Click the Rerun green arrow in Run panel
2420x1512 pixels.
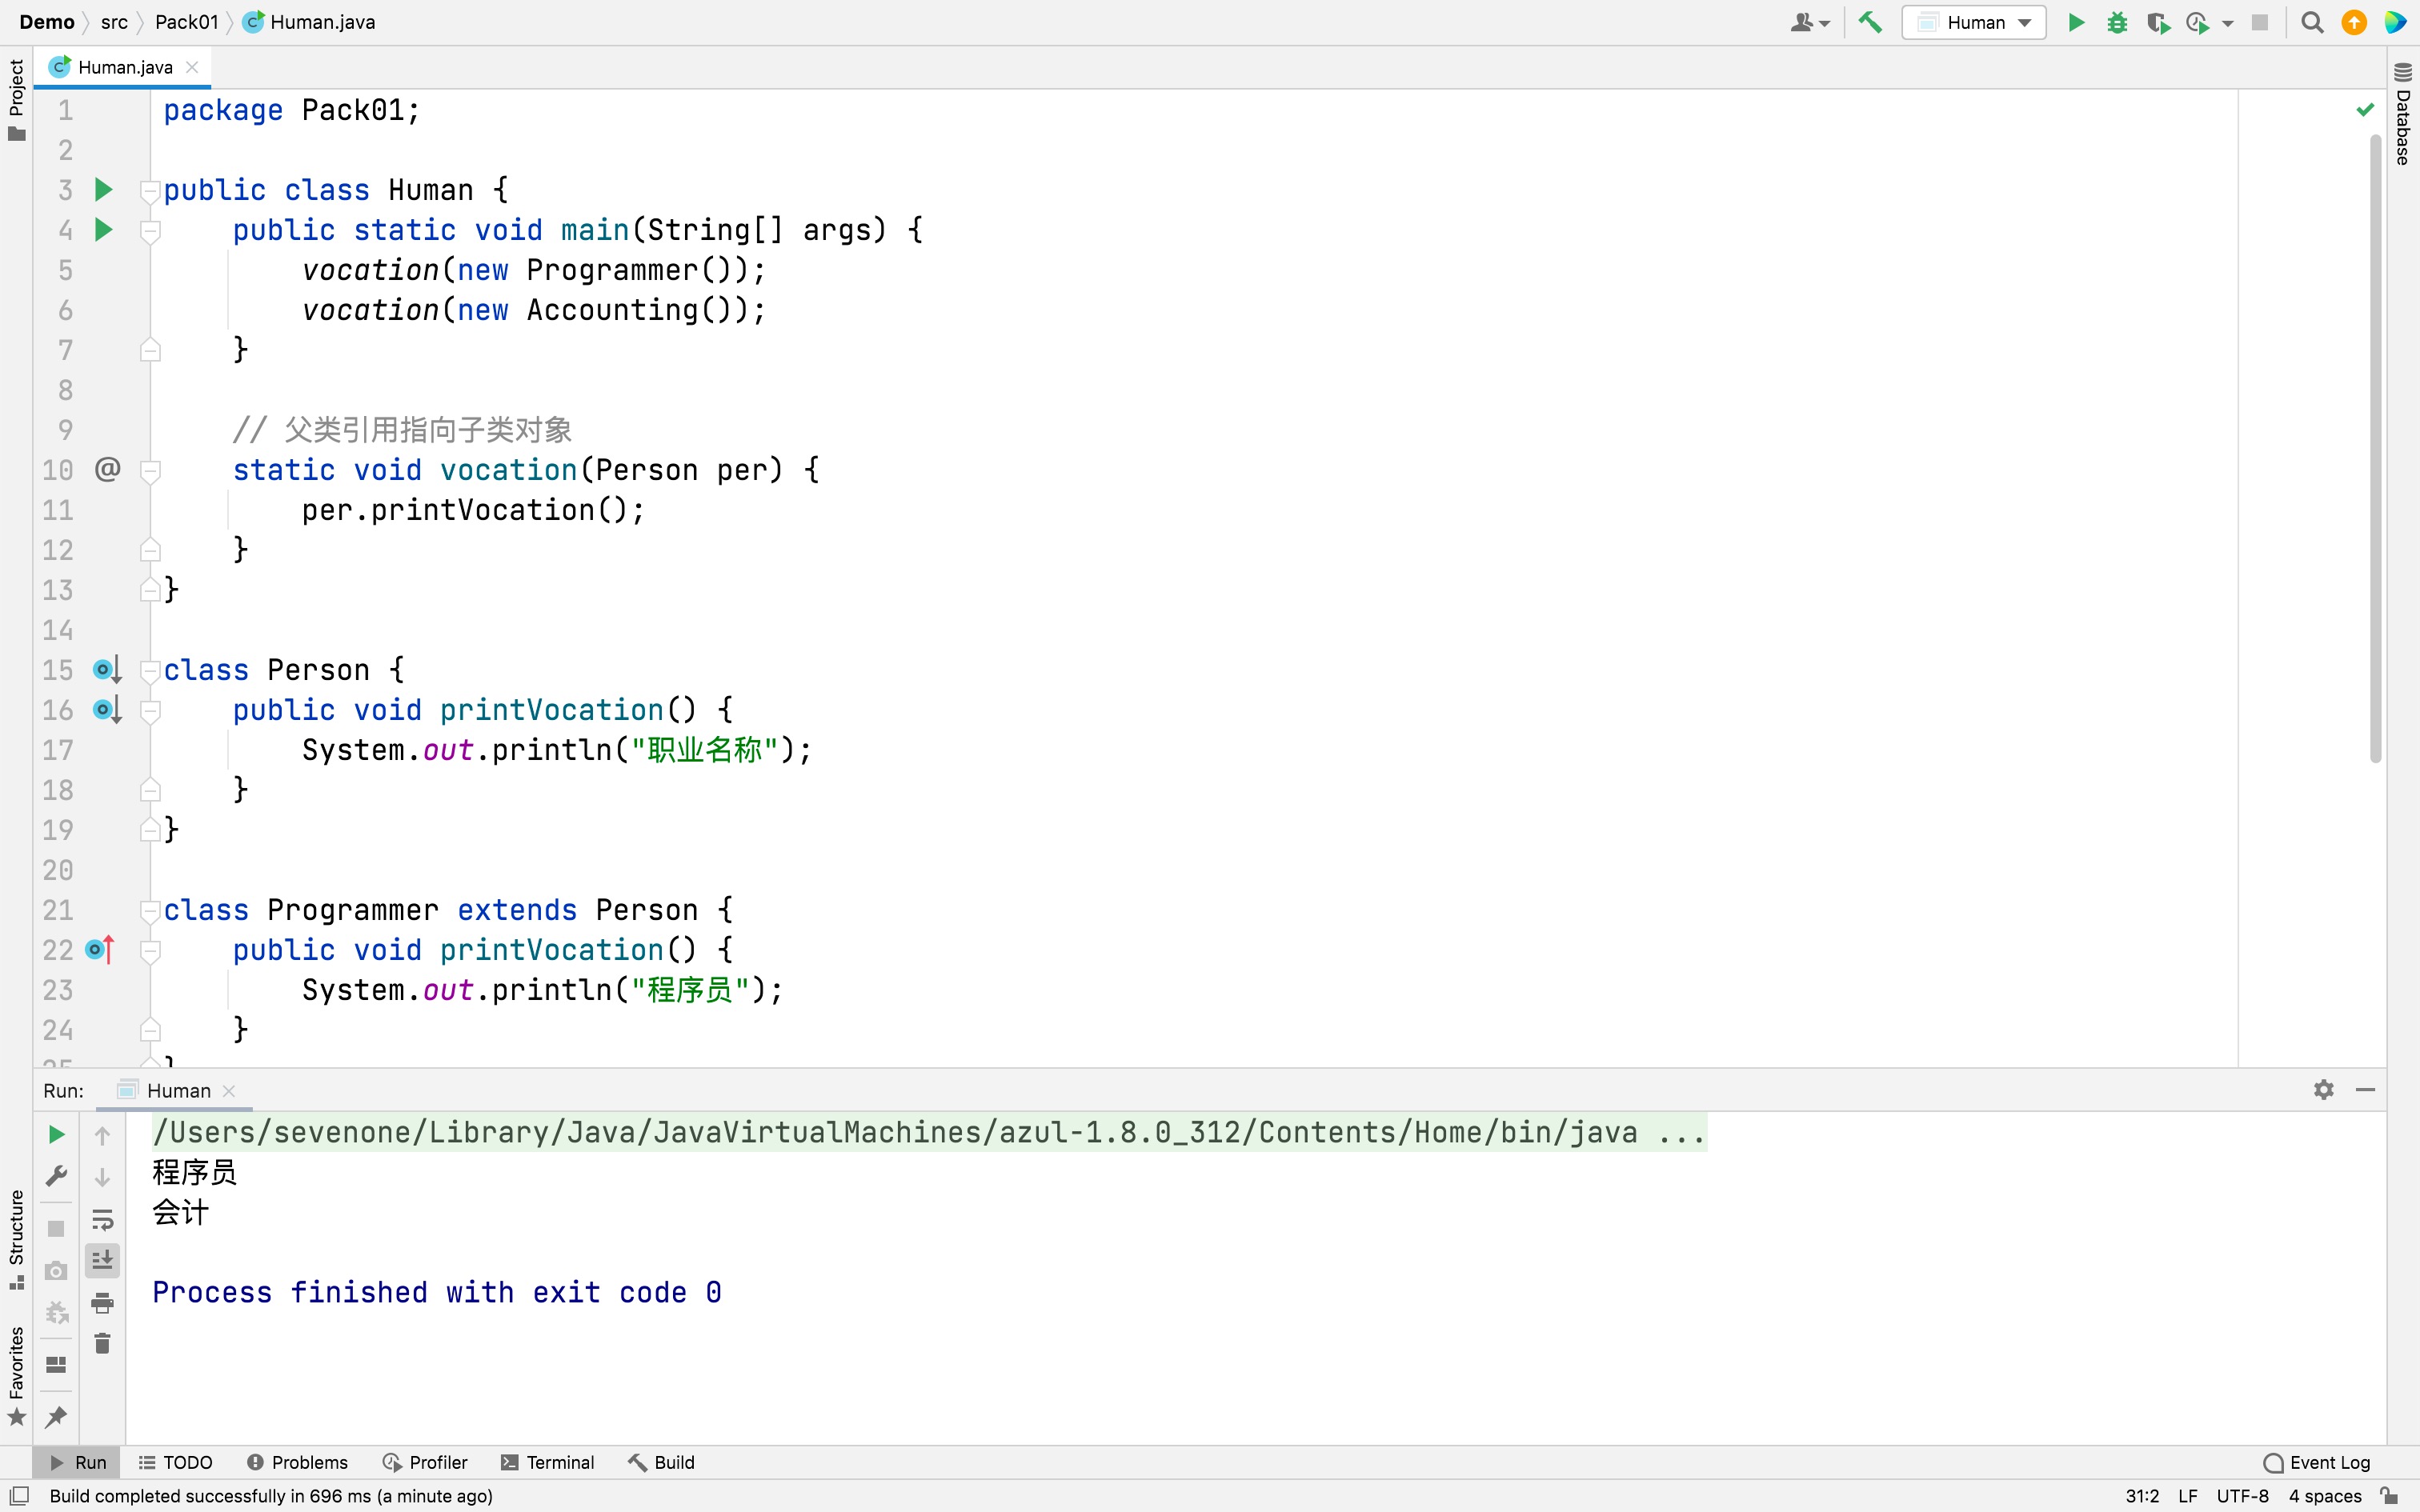(57, 1134)
